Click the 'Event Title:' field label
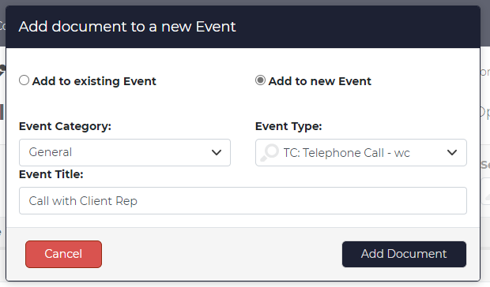Image resolution: width=490 pixels, height=287 pixels. pos(51,174)
